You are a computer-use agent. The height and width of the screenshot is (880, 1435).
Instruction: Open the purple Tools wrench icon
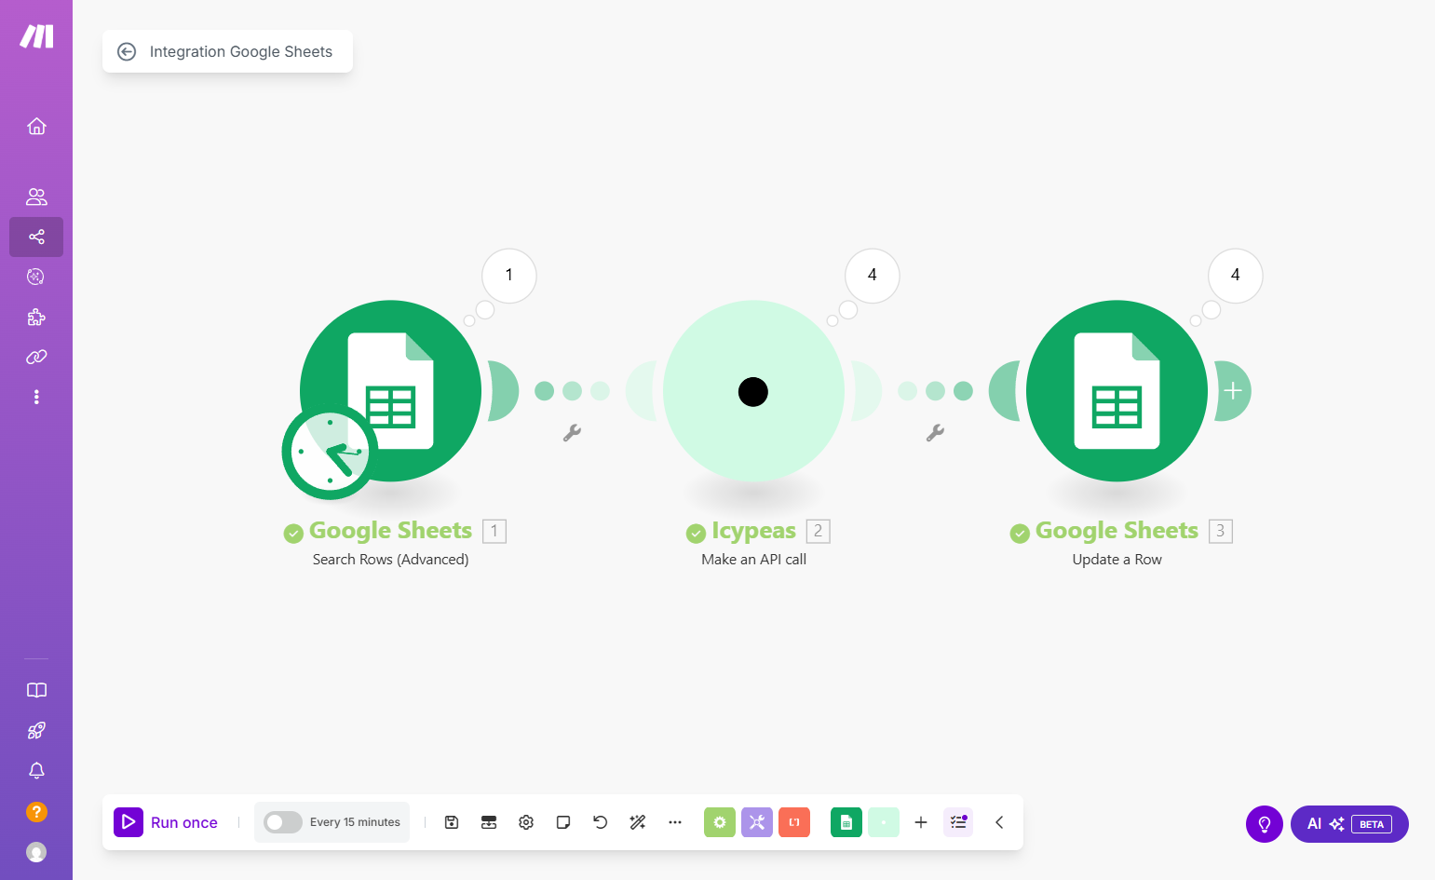[757, 822]
